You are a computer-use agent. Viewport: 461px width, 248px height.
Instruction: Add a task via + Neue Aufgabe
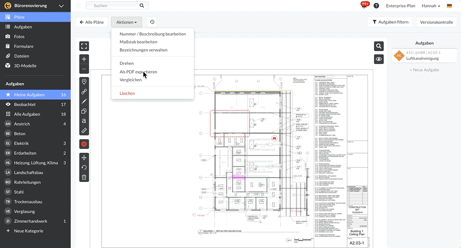424,70
